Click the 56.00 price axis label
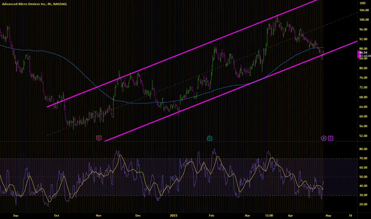 coord(363,126)
